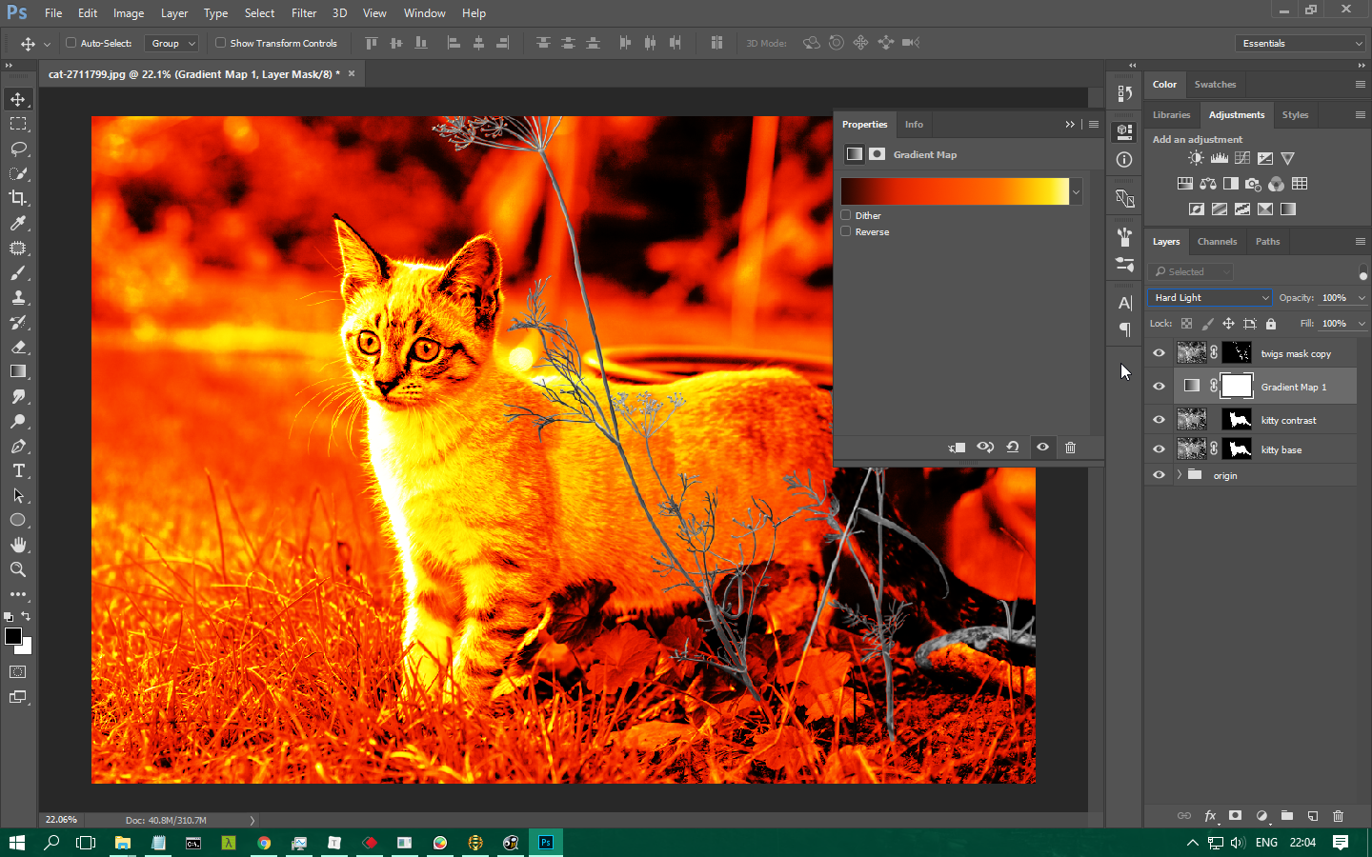Select the Hand tool
The height and width of the screenshot is (857, 1372).
click(18, 545)
